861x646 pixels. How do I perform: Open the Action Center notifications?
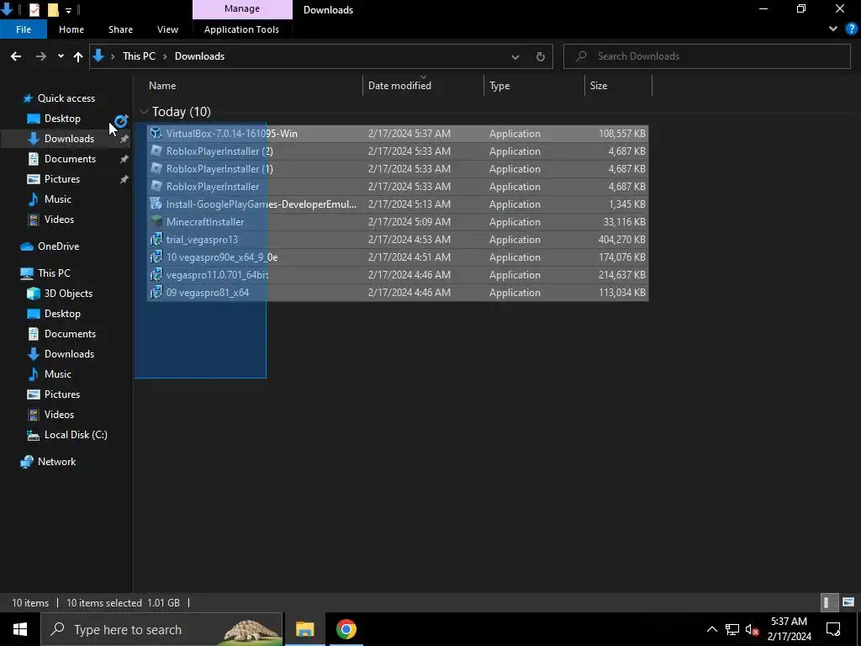(833, 629)
